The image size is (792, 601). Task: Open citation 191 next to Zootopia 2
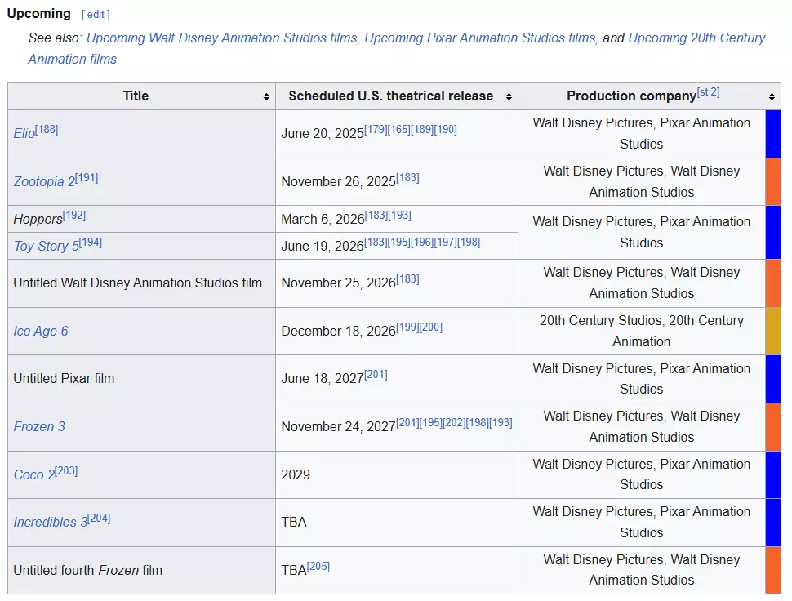87,177
